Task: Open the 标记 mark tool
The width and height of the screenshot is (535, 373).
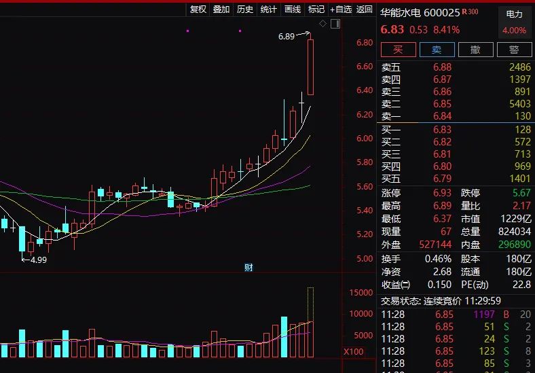Action: [316, 9]
